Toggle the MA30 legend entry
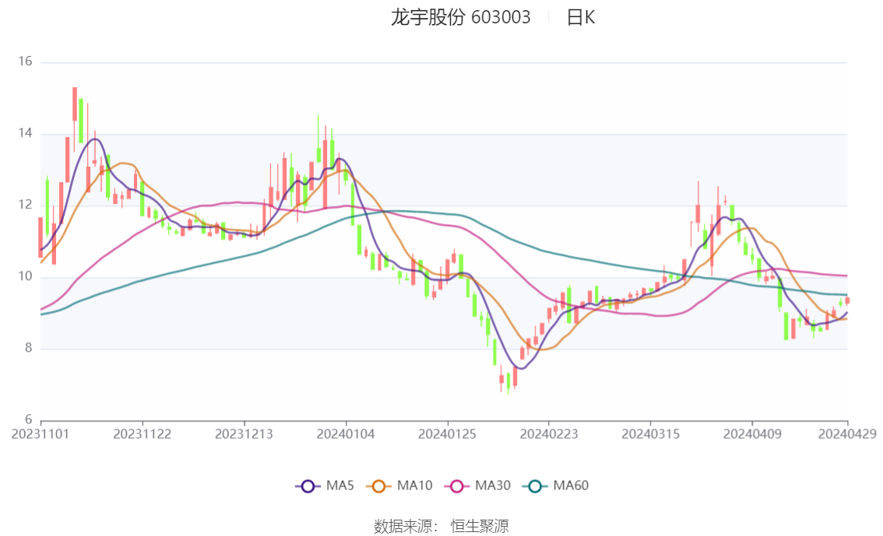This screenshot has width=883, height=536. (477, 486)
